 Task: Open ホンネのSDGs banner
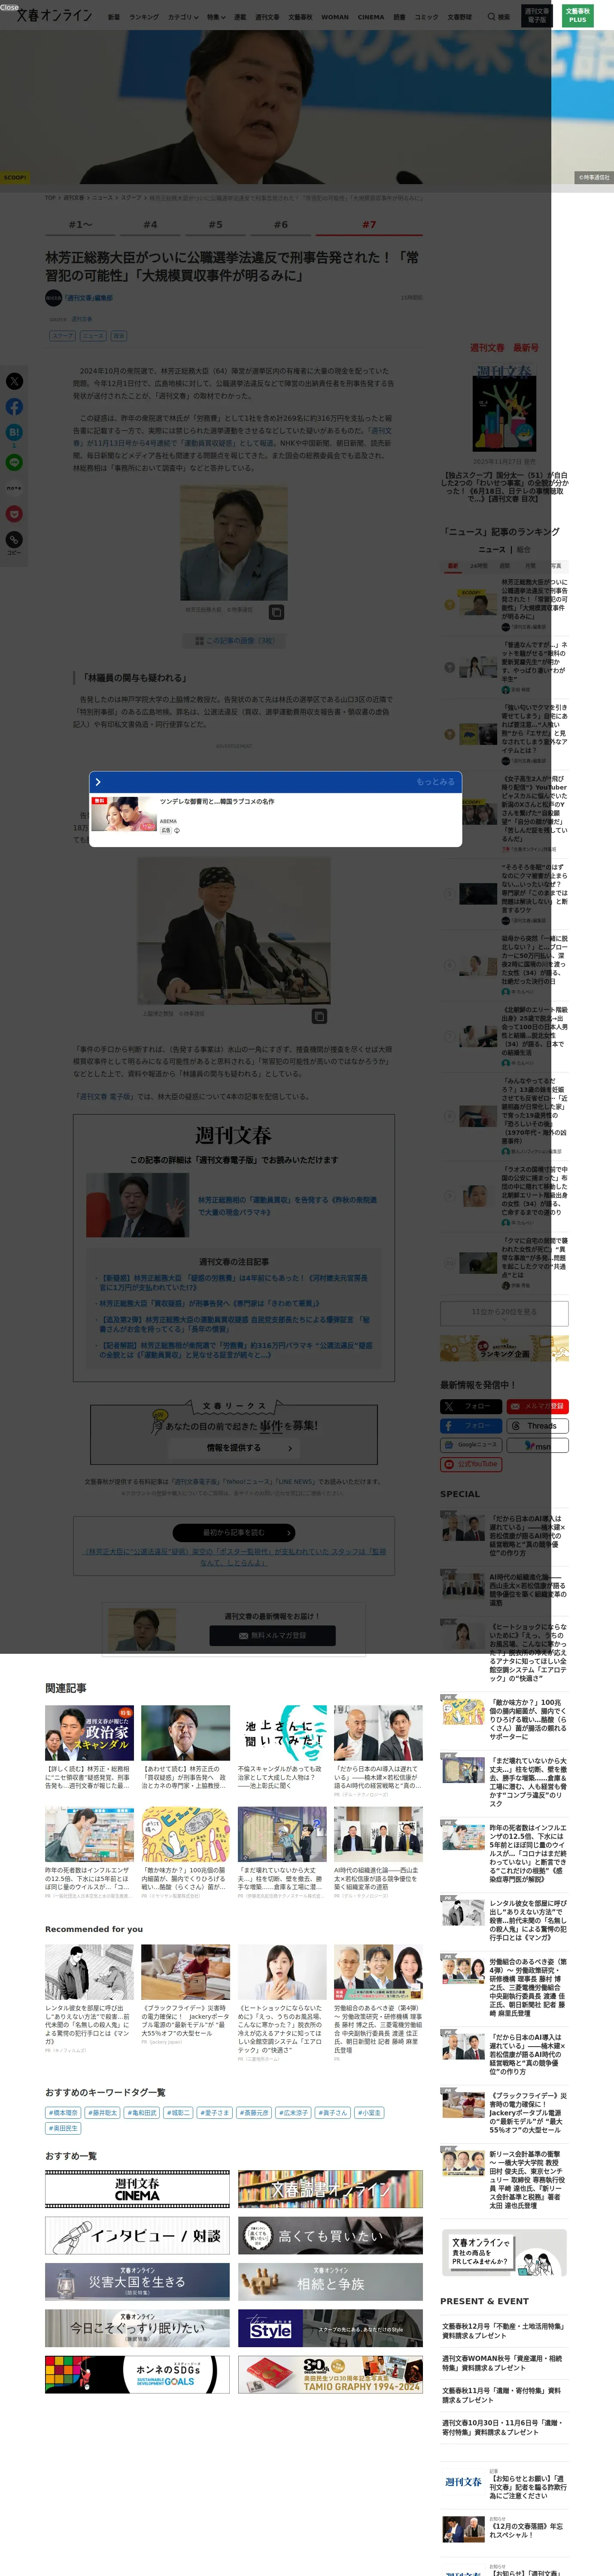(137, 2374)
